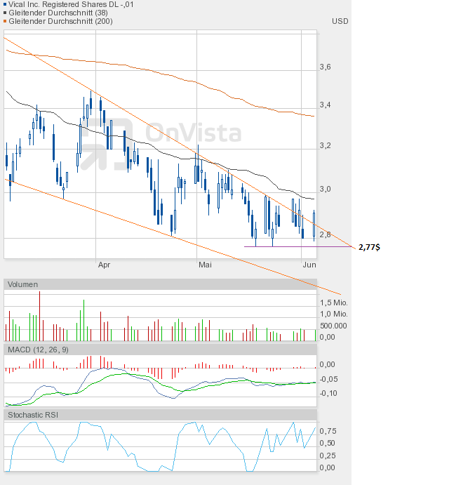Click the 1,5 Mio. volume axis label
The width and height of the screenshot is (475, 485).
point(333,303)
